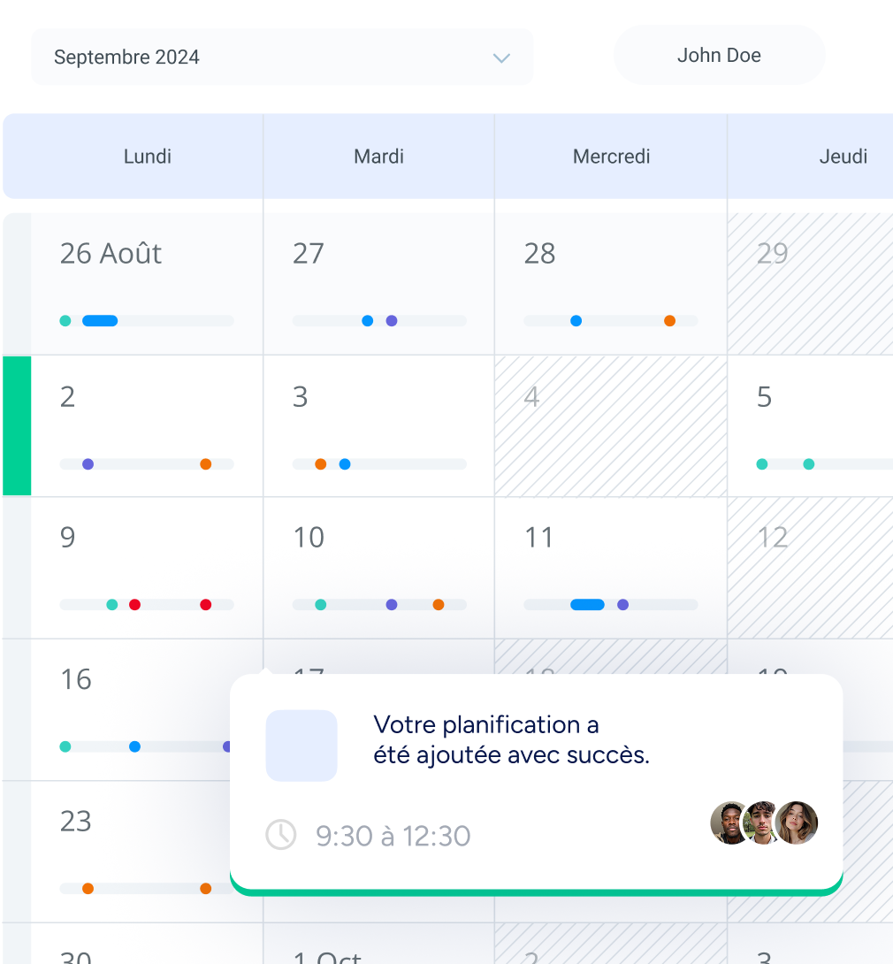
Task: Open day 28 in the first week
Action: pyautogui.click(x=611, y=284)
